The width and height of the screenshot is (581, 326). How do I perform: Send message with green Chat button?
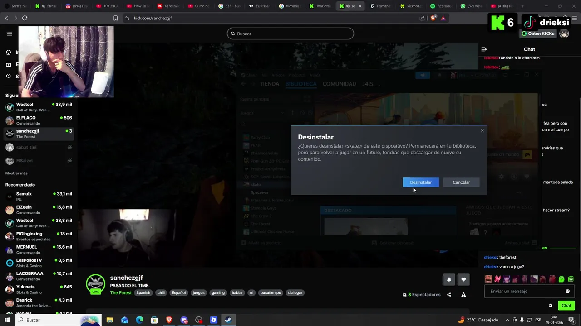[566, 306]
